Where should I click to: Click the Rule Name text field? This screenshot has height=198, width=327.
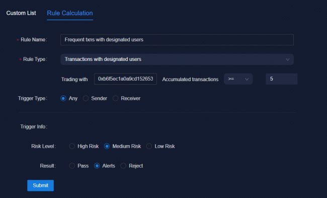click(x=177, y=40)
